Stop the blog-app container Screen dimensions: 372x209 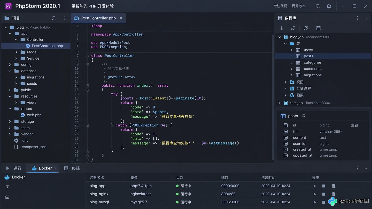(x=324, y=186)
